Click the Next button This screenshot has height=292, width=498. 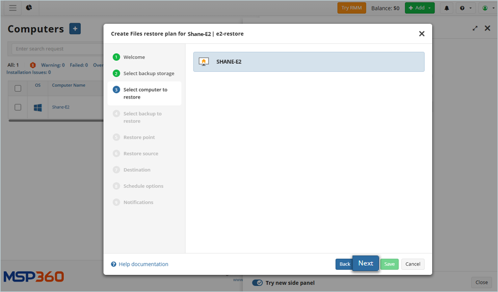(365, 263)
